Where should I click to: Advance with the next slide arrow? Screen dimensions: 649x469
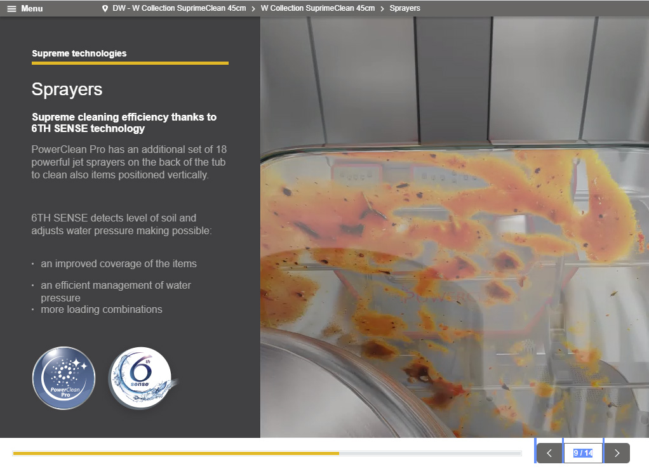point(616,453)
